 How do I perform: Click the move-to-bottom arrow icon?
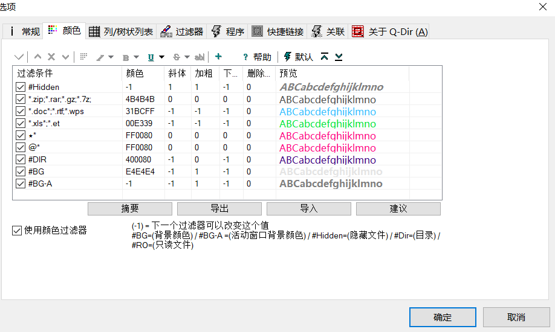pyautogui.click(x=339, y=57)
